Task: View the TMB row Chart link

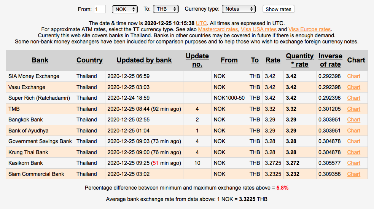Action: click(x=353, y=109)
